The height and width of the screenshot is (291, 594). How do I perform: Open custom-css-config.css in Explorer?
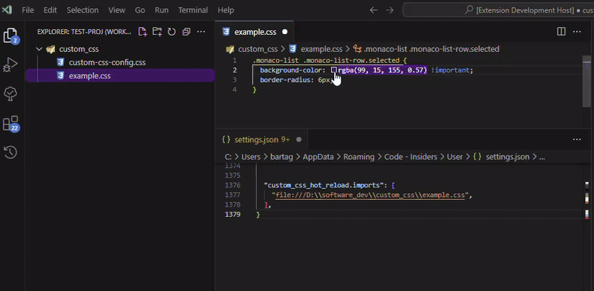[107, 62]
